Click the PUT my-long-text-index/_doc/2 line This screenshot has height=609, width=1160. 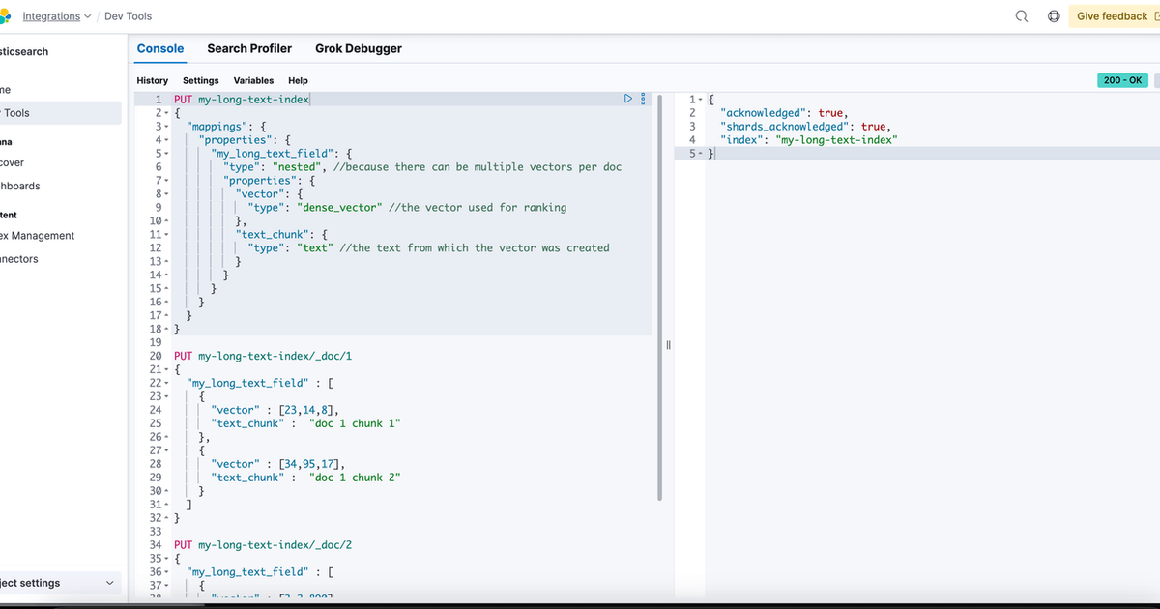pyautogui.click(x=262, y=545)
